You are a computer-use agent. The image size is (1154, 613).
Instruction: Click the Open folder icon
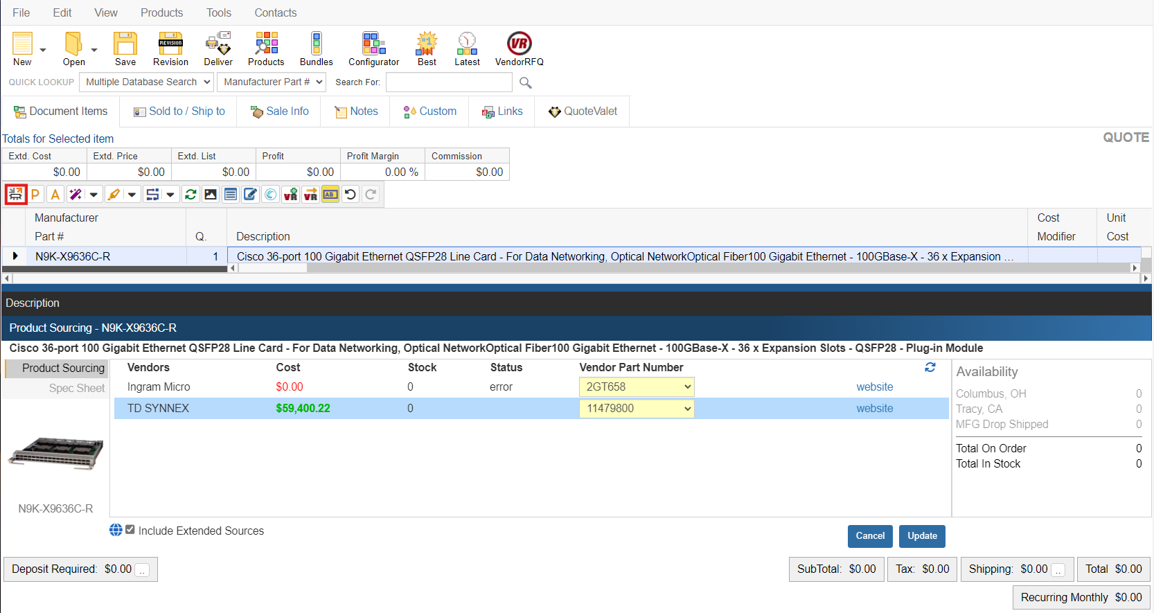[x=73, y=44]
